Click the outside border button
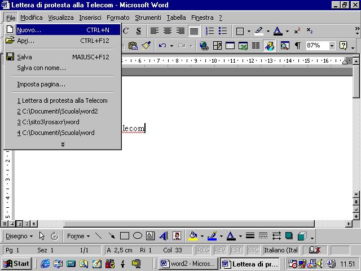 click(x=240, y=31)
